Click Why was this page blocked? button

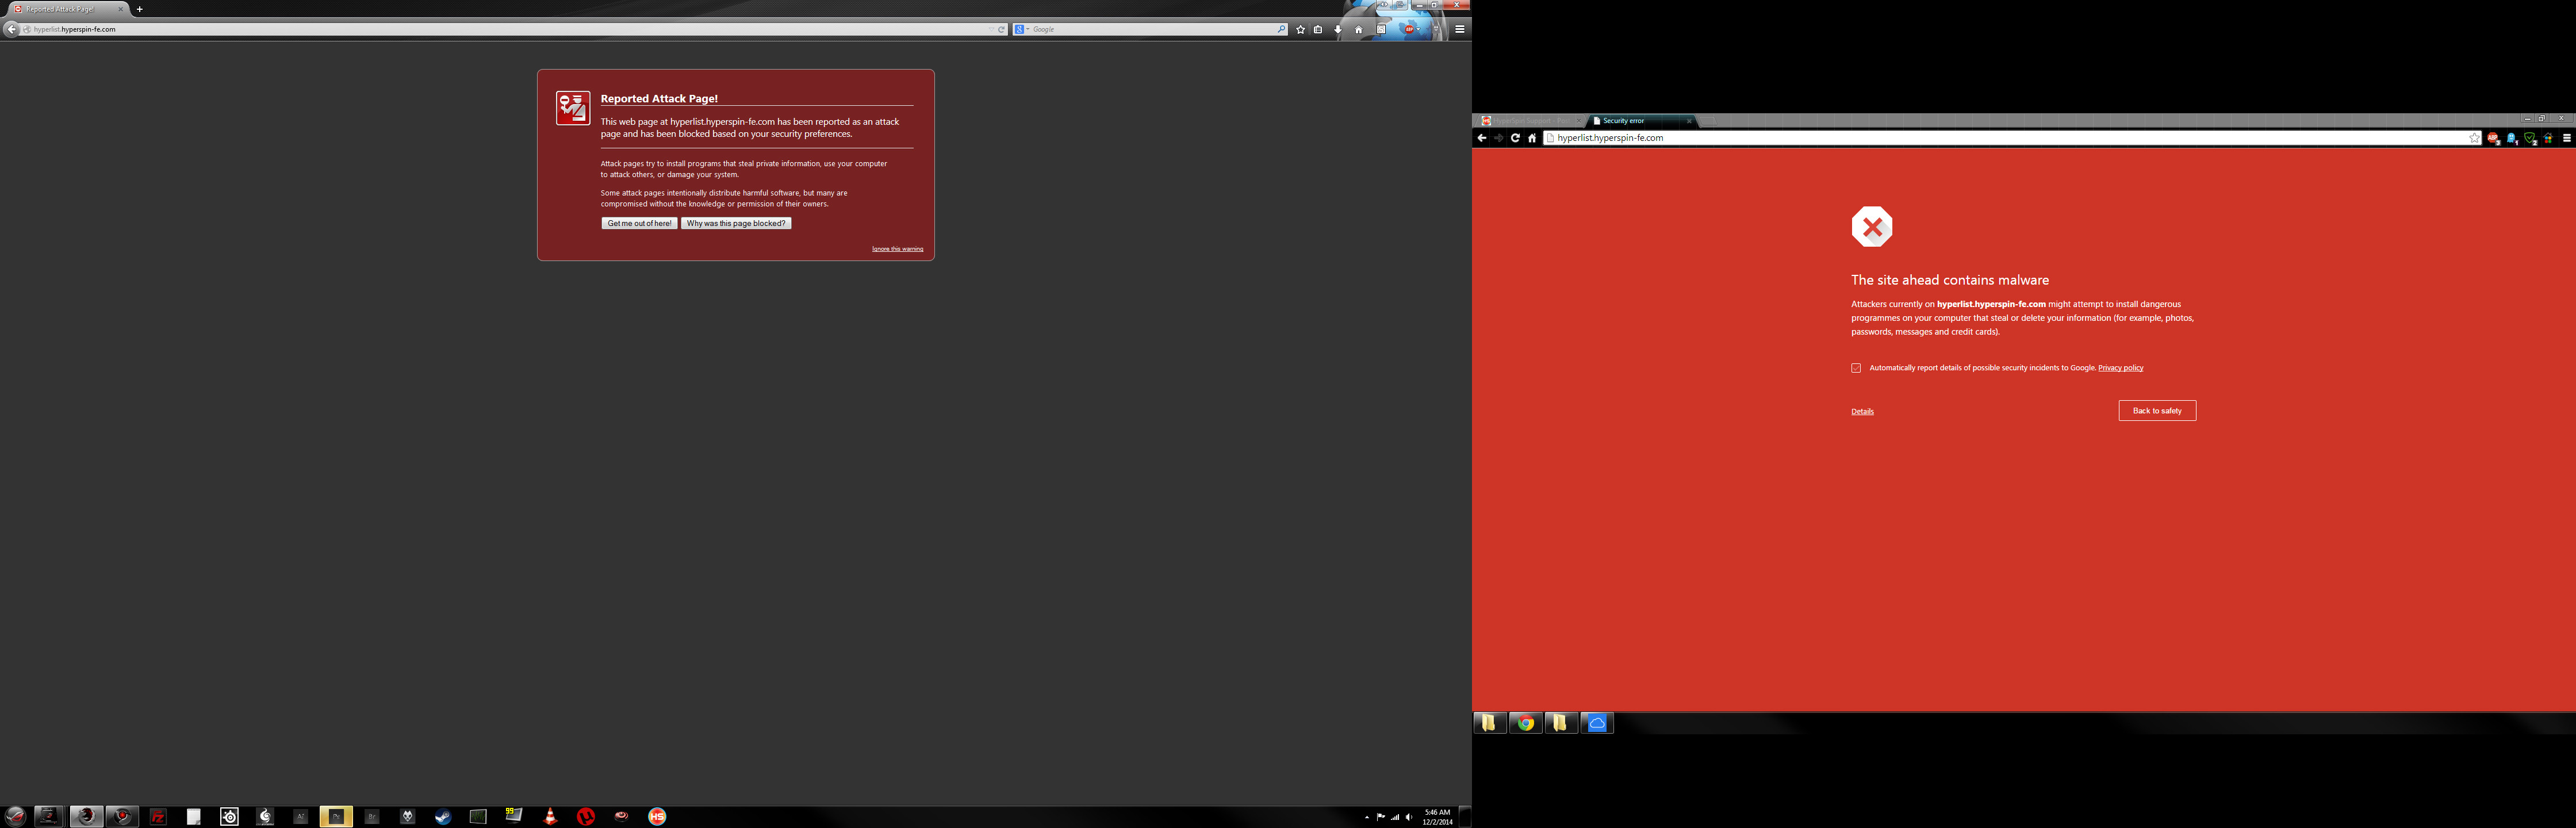pyautogui.click(x=736, y=223)
